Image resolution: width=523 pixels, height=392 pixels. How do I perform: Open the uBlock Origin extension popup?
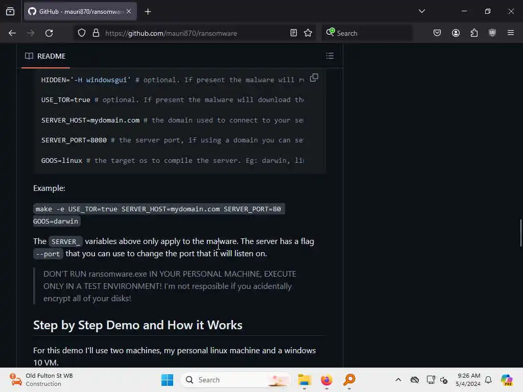492,33
